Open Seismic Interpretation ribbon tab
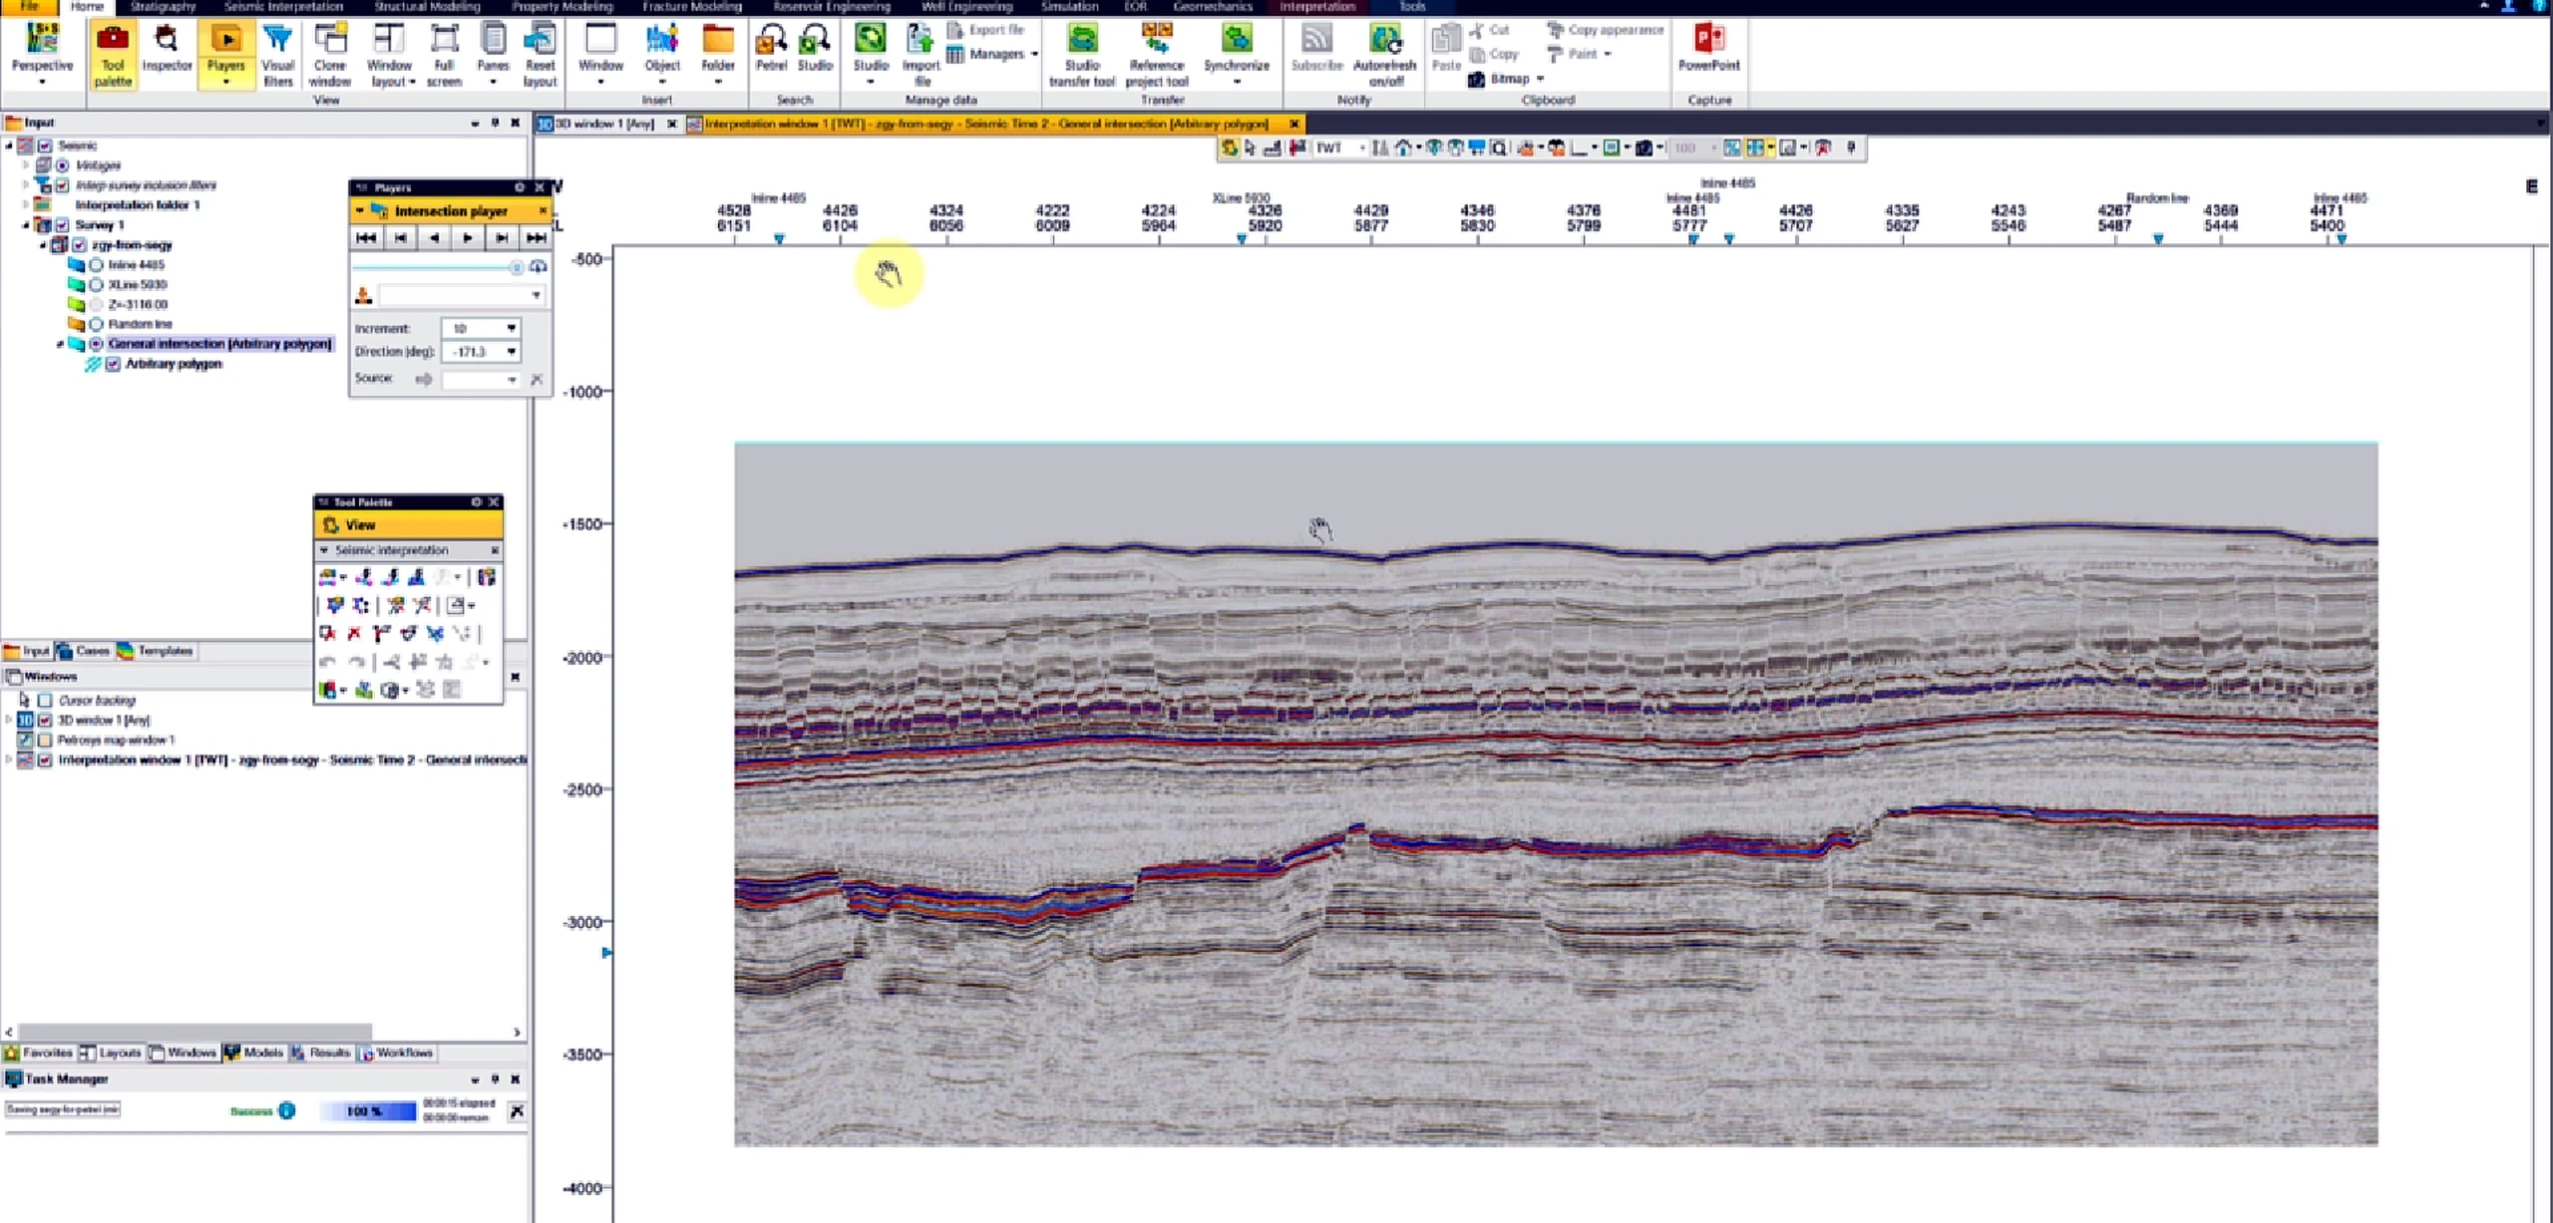 click(x=283, y=7)
